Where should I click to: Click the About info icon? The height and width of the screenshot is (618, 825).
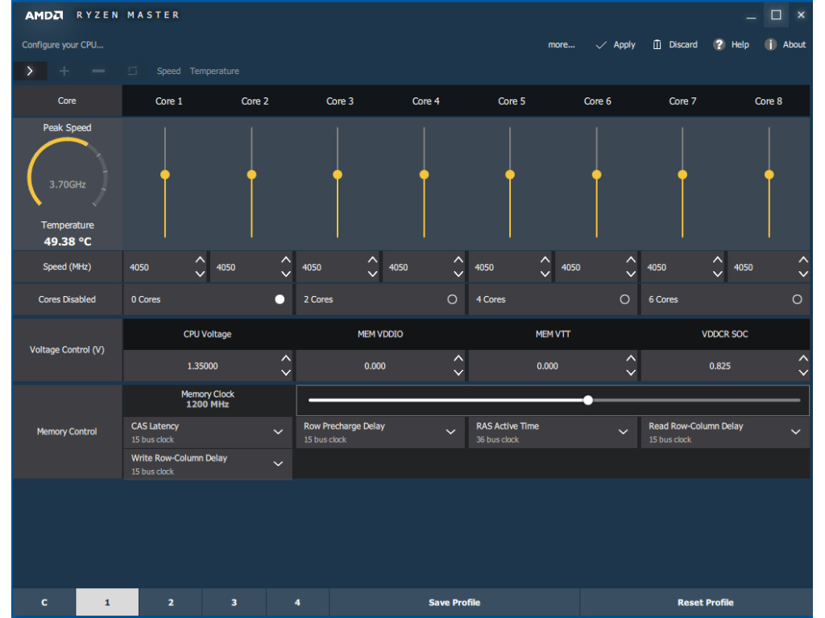[x=770, y=45]
